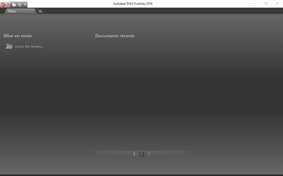The width and height of the screenshot is (283, 176).
Task: Click the 'Ouvrir des fichiers...' link
Action: coord(29,47)
